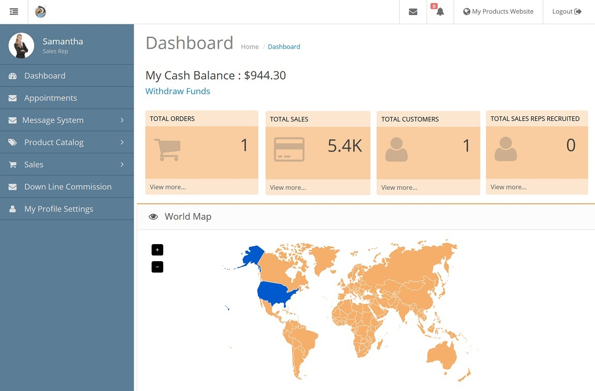Click View more under Total Sales
Image resolution: width=595 pixels, height=391 pixels.
[x=288, y=187]
